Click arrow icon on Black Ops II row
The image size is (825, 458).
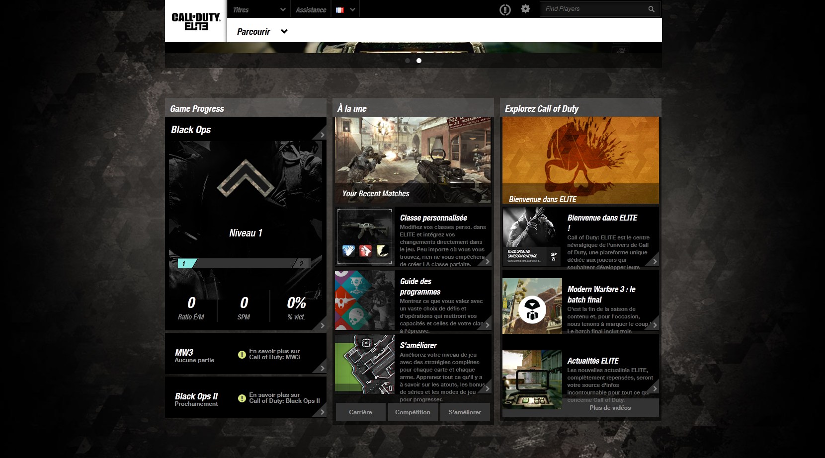(322, 412)
